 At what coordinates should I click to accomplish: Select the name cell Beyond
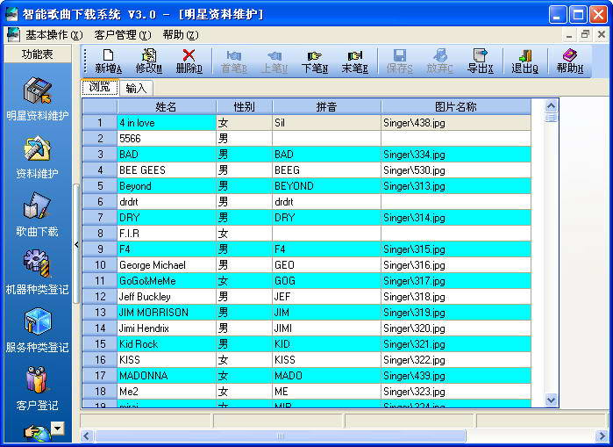(x=167, y=186)
